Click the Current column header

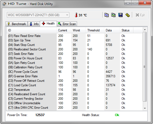[x=64, y=30]
